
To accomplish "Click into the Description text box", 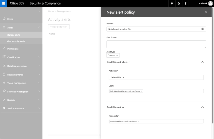I will tap(156, 44).
